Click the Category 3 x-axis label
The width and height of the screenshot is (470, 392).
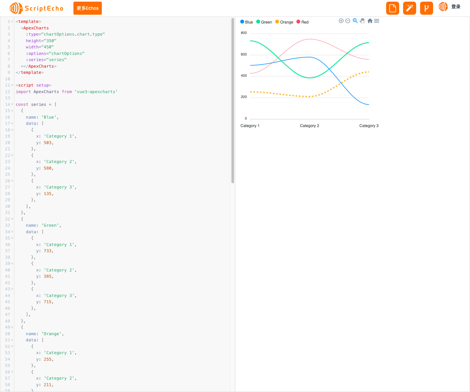pos(369,126)
